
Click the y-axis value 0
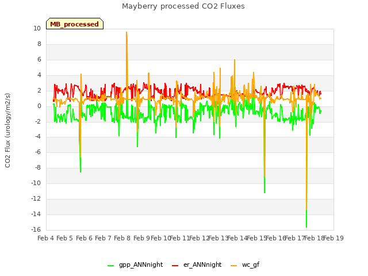39,106
